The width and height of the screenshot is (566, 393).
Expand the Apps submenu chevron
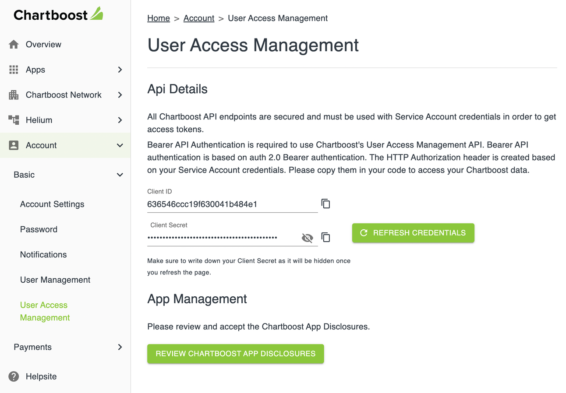[120, 70]
